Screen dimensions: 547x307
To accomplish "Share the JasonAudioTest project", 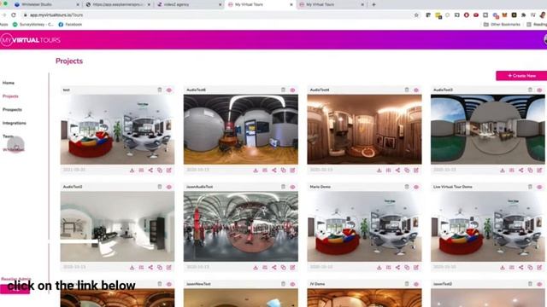I will (273, 267).
